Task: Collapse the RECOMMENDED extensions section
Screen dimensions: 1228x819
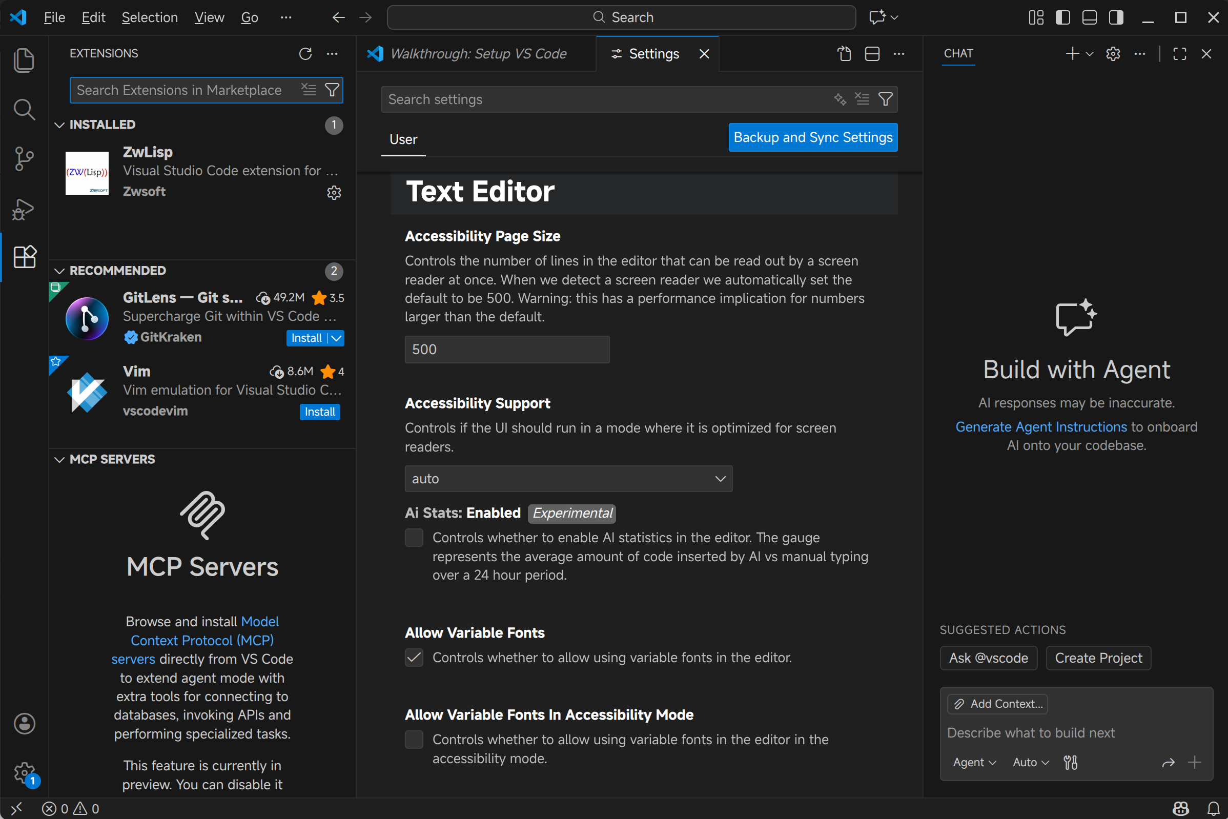Action: click(x=59, y=271)
